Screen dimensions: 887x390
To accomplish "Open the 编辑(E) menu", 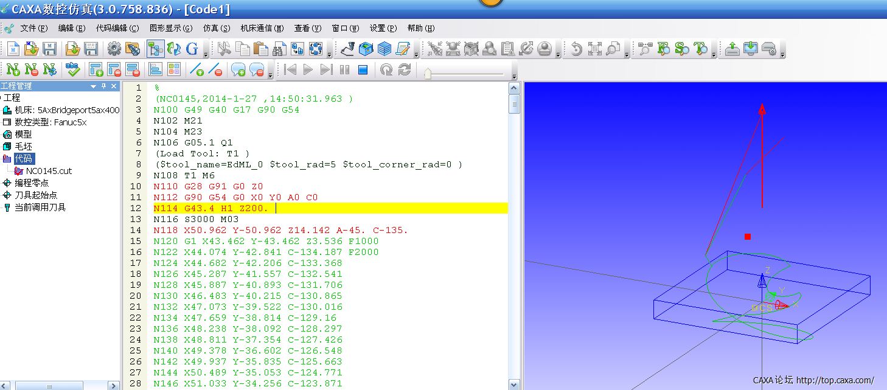I will click(72, 28).
